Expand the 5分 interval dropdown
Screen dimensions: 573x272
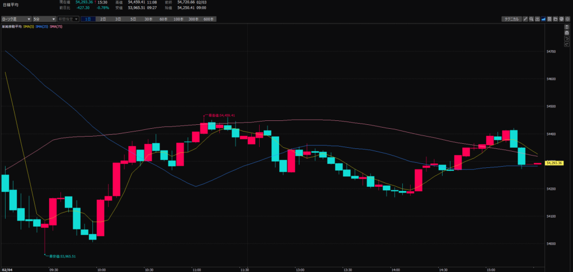pyautogui.click(x=43, y=19)
